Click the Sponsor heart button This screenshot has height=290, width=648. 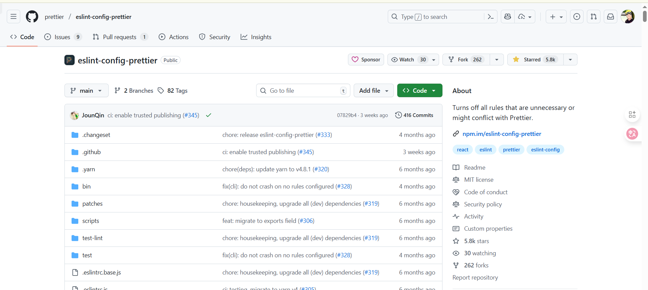(366, 60)
